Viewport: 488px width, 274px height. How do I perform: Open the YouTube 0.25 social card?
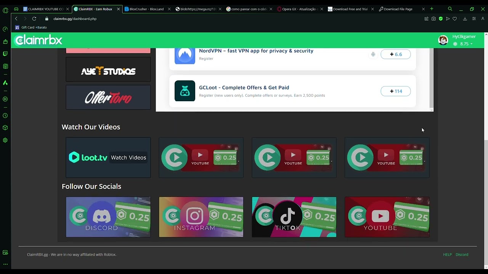click(x=387, y=217)
